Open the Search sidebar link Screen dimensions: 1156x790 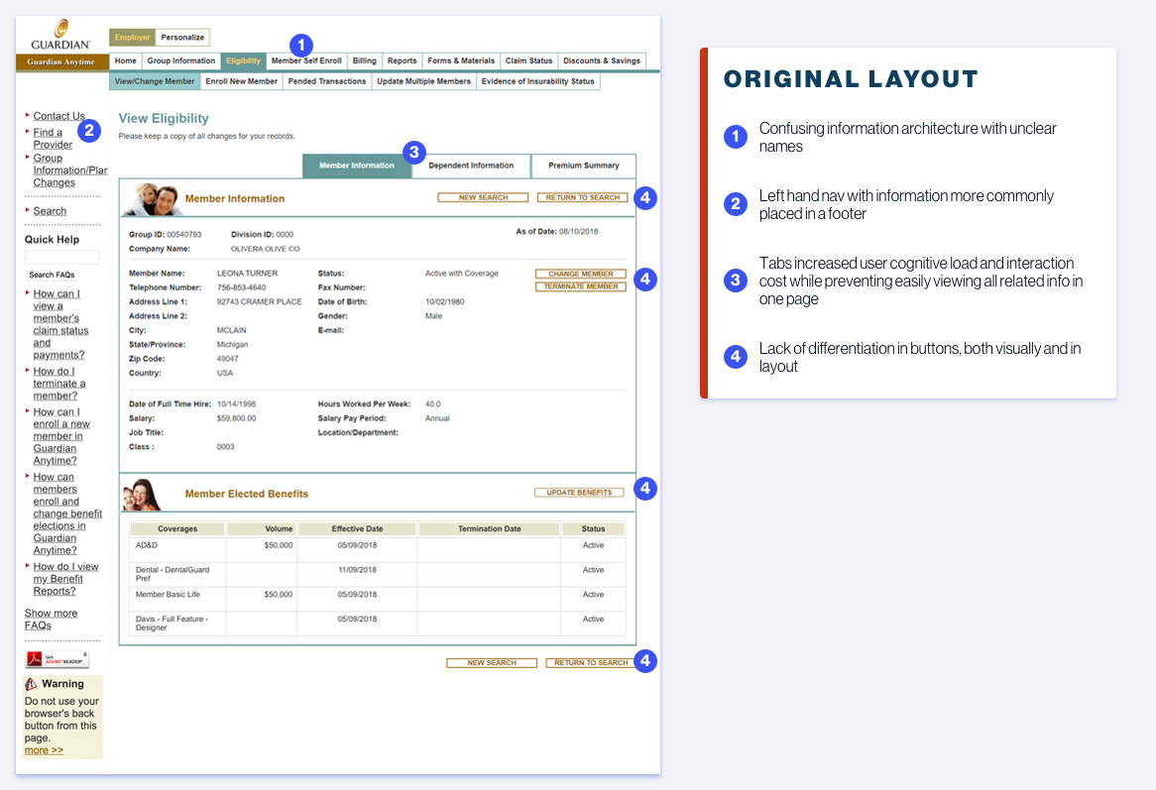pos(50,211)
